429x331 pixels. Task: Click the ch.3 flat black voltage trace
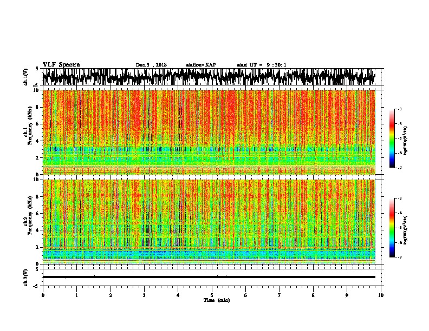pos(209,277)
